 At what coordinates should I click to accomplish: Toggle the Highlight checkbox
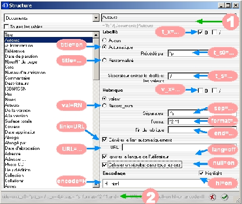pos(201,173)
